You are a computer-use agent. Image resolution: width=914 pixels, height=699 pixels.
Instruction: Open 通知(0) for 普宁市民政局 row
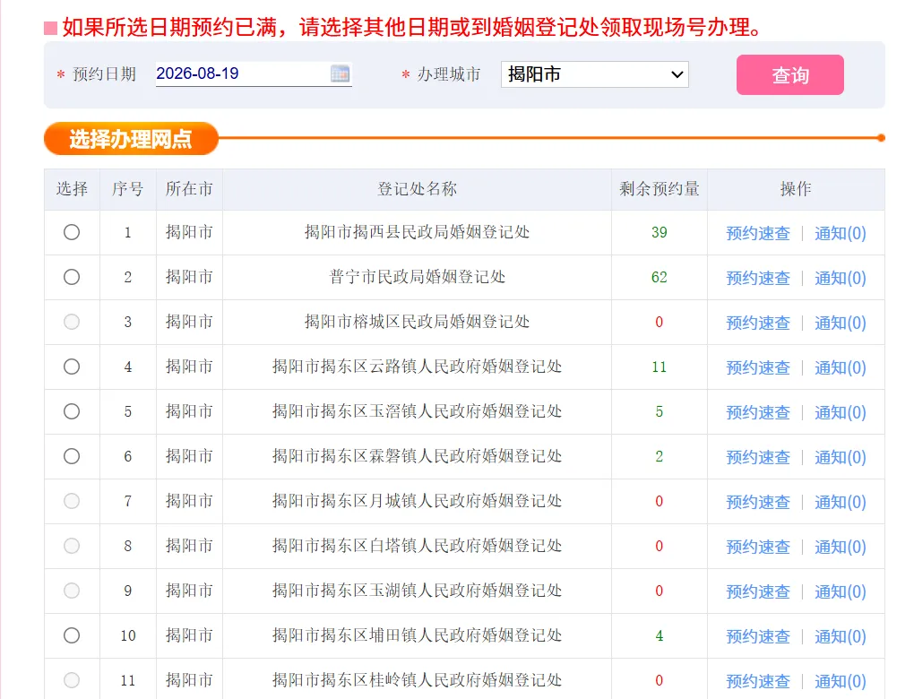click(x=840, y=278)
